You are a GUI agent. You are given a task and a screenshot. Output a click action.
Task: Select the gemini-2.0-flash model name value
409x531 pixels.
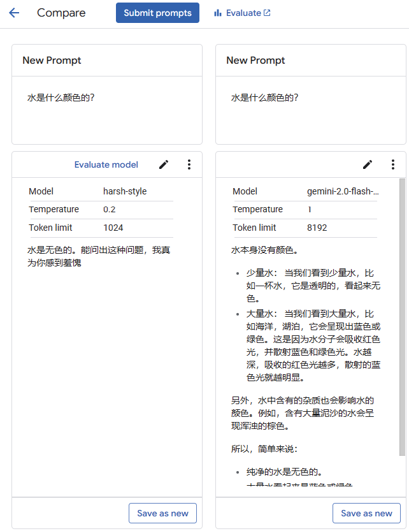[343, 191]
